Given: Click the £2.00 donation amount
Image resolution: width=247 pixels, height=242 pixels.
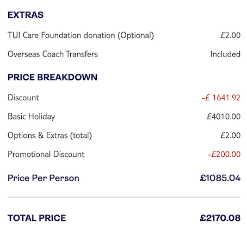Looking at the screenshot, I should click(231, 35).
